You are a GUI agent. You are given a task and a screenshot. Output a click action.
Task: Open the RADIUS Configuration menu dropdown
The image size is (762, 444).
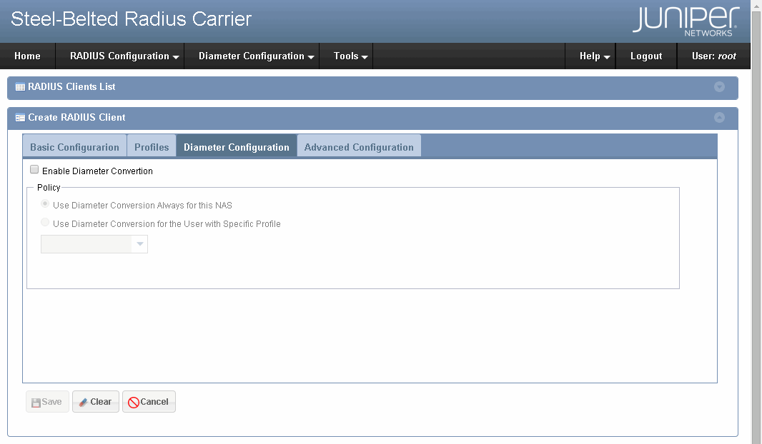click(119, 56)
